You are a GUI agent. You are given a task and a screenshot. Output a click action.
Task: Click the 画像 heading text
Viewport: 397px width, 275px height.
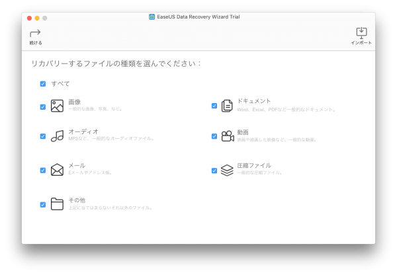point(74,102)
